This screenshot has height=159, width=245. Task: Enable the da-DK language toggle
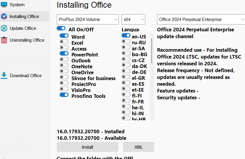click(x=126, y=65)
